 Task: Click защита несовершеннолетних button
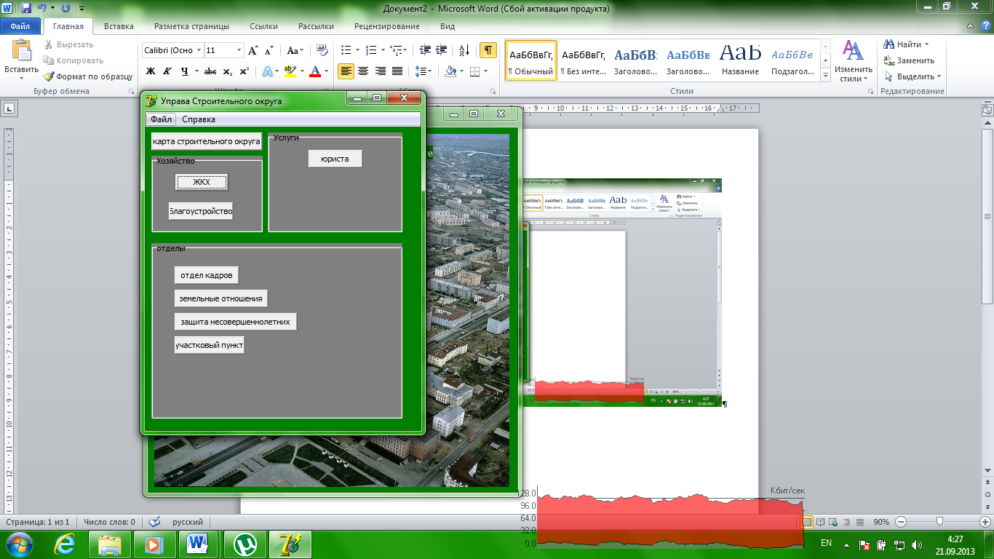(x=235, y=322)
